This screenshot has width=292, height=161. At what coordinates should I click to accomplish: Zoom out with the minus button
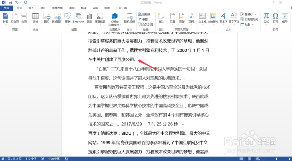point(264,159)
